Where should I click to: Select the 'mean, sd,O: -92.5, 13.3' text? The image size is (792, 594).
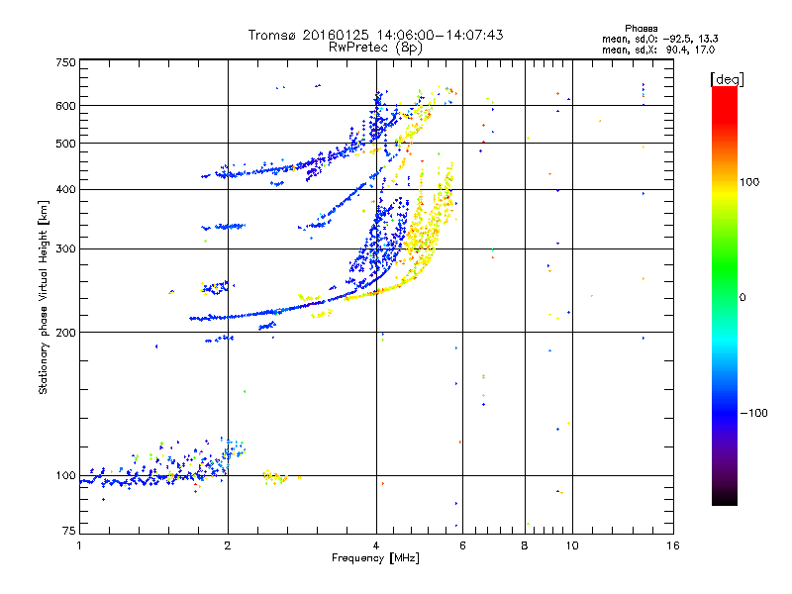click(x=659, y=39)
